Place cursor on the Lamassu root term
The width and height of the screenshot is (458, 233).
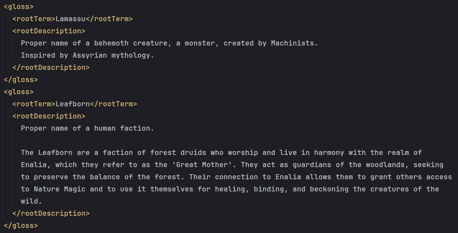click(x=71, y=19)
